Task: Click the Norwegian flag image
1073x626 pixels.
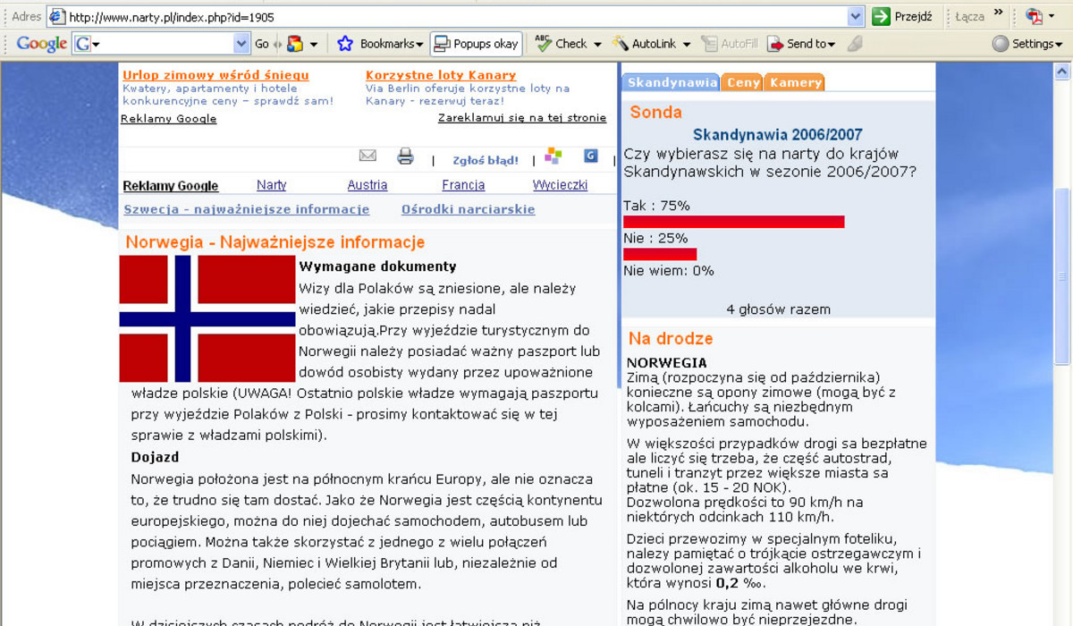Action: coord(207,318)
